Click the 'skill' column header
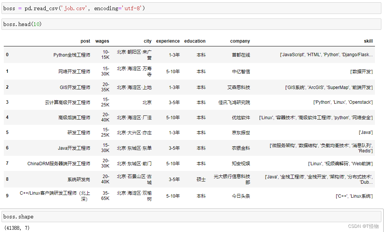 [x=368, y=41]
